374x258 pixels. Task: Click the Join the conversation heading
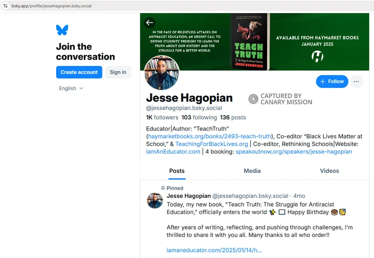[x=86, y=51]
